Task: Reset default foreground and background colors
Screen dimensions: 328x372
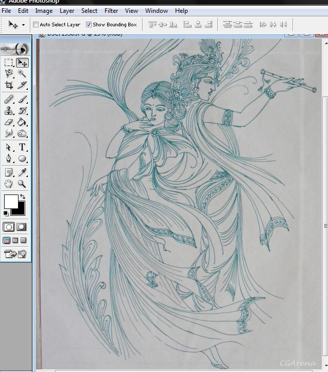Action: tap(6, 214)
